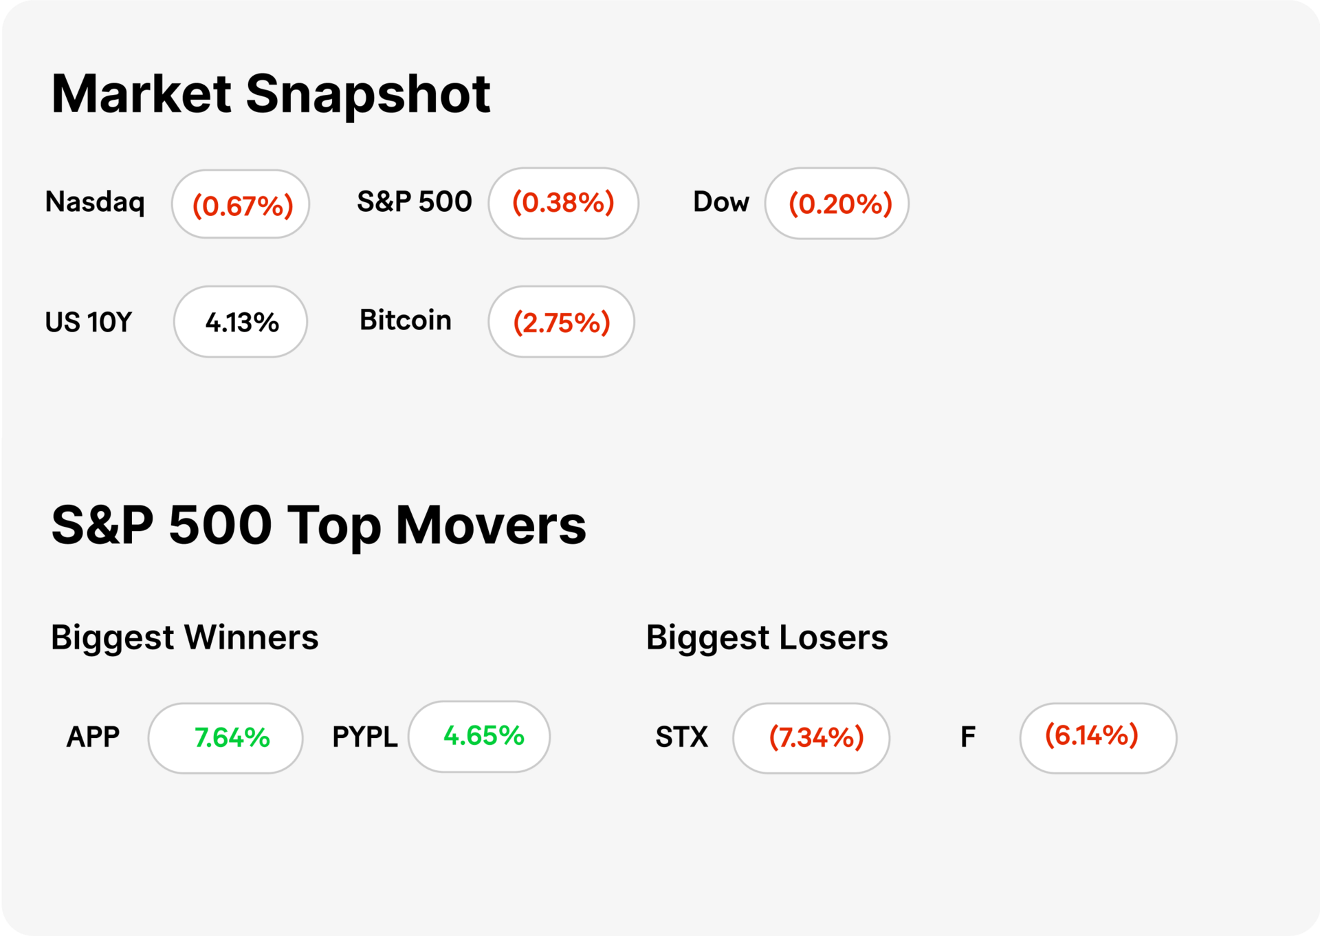Select the Bitcoin (2.75%) badge
Viewport: 1320px width, 936px height.
pos(562,322)
